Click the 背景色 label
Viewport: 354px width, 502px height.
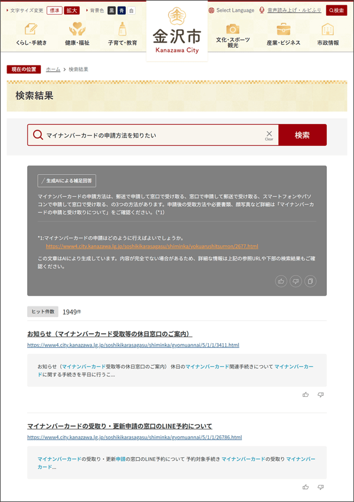[97, 11]
